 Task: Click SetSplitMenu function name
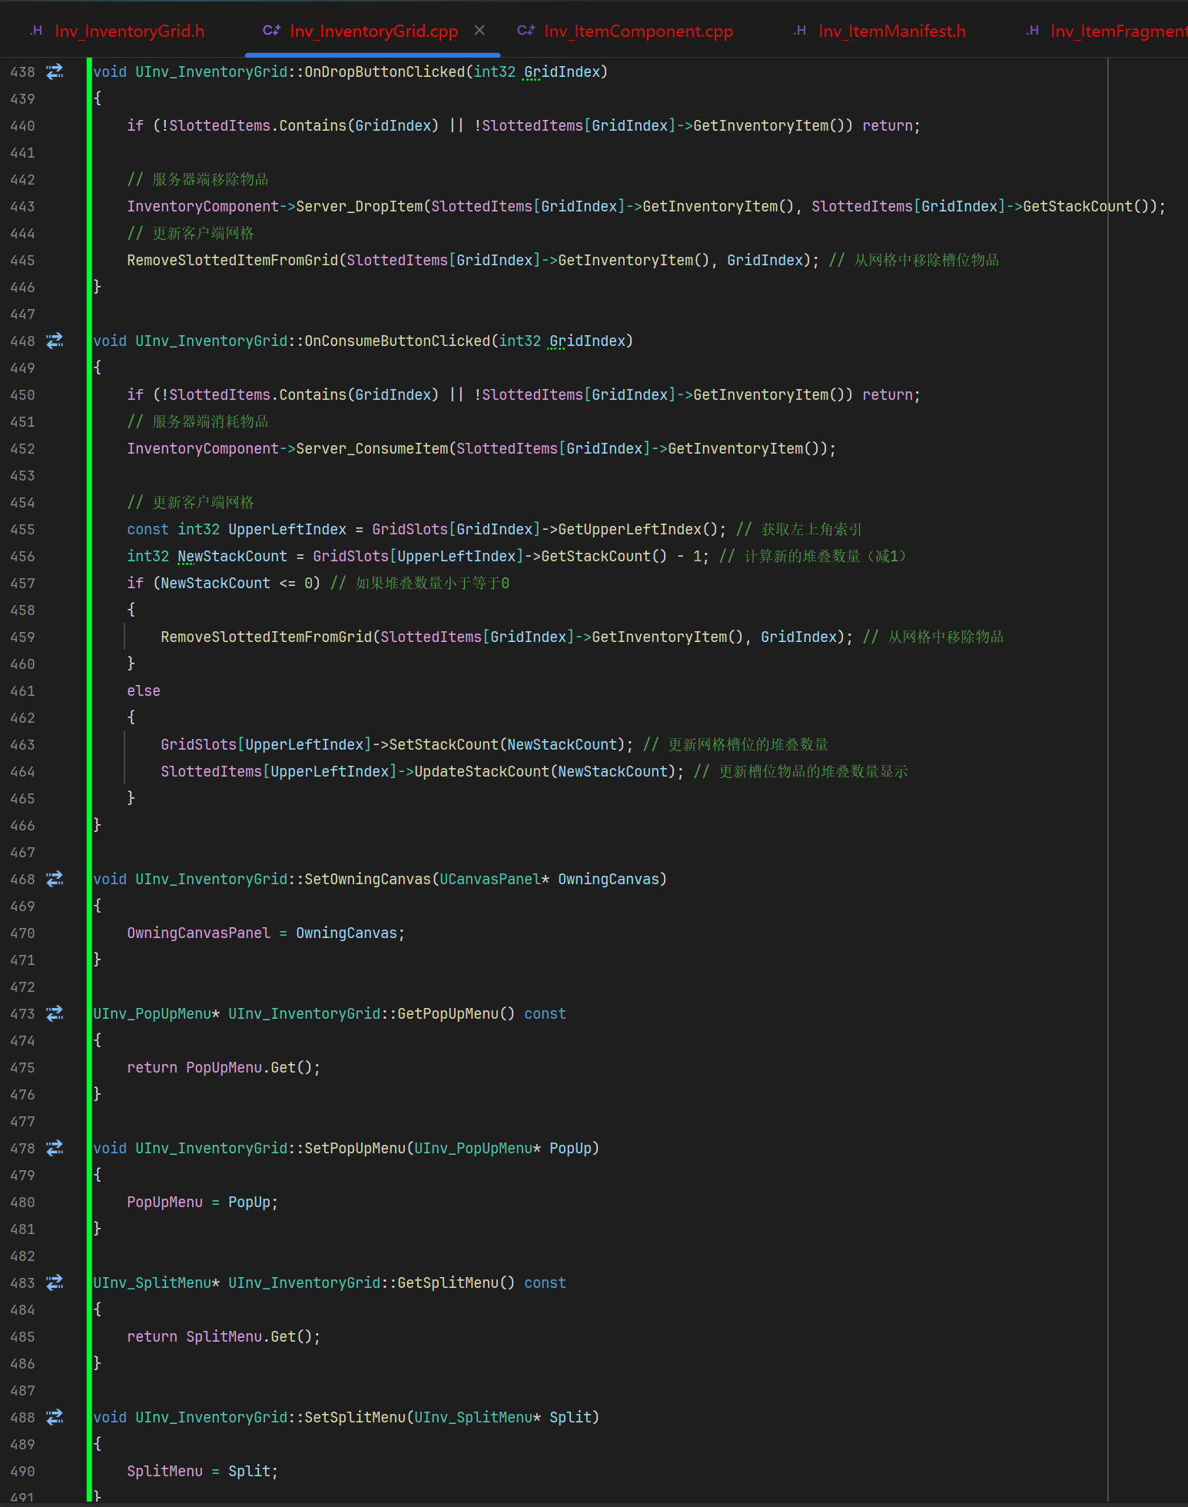(x=355, y=1417)
